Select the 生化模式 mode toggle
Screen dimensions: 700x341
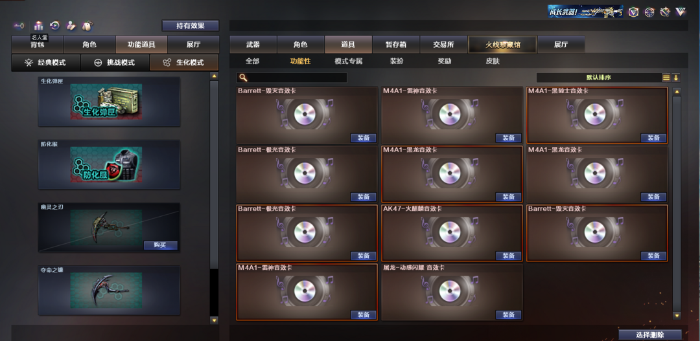click(x=184, y=62)
